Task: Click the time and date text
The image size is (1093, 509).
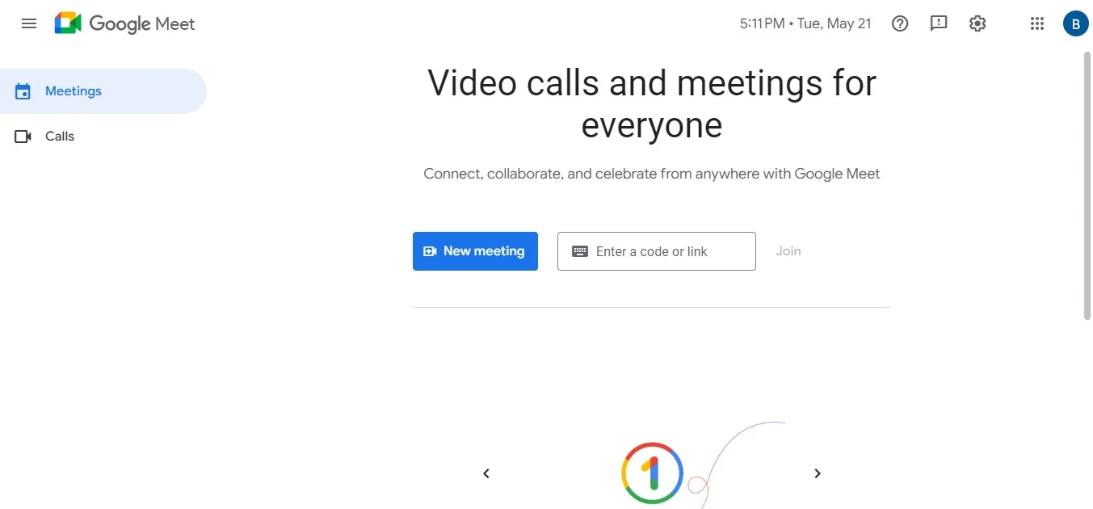Action: pyautogui.click(x=805, y=23)
